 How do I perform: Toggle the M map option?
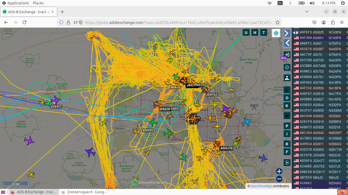pyautogui.click(x=287, y=116)
